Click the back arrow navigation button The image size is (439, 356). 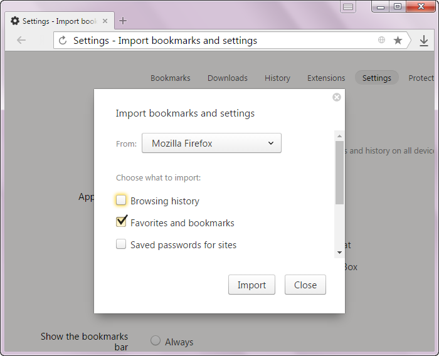[x=21, y=40]
